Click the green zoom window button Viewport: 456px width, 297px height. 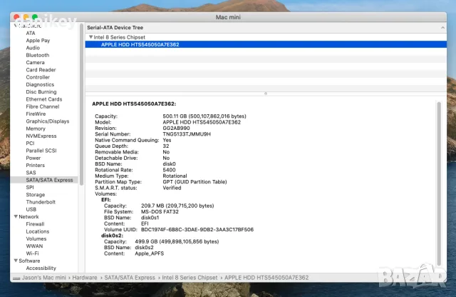[35, 17]
